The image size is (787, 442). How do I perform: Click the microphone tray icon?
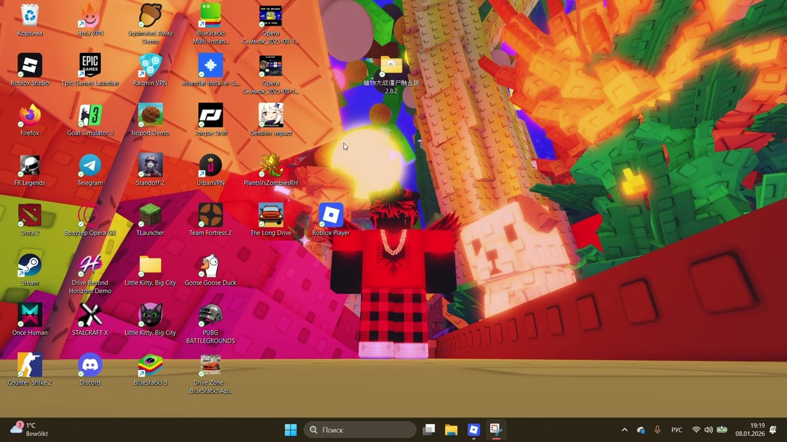click(657, 430)
